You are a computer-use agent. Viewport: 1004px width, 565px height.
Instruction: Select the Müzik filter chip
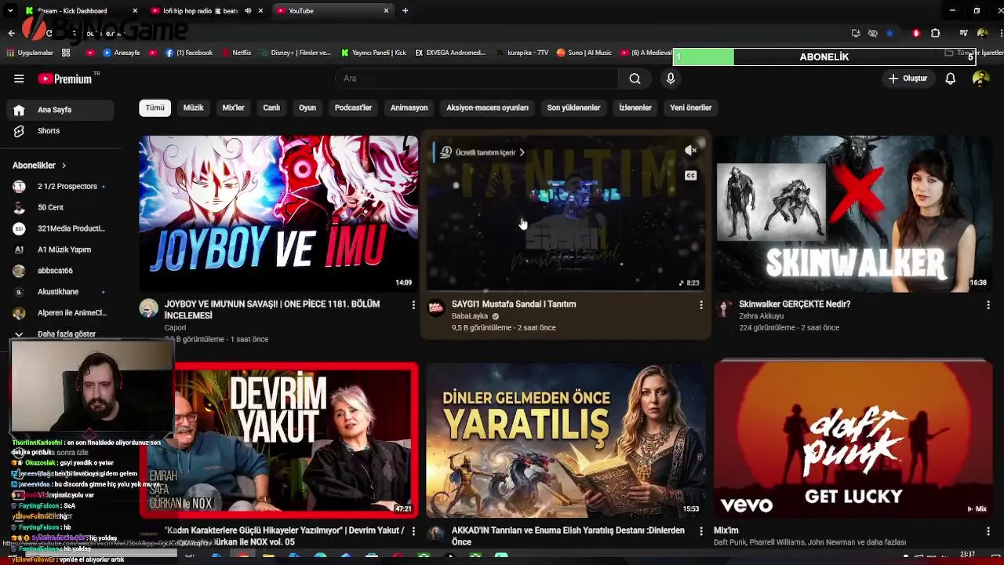click(x=194, y=108)
